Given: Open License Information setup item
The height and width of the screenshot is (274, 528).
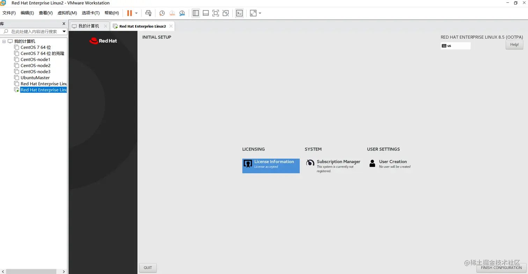Looking at the screenshot, I should (271, 166).
